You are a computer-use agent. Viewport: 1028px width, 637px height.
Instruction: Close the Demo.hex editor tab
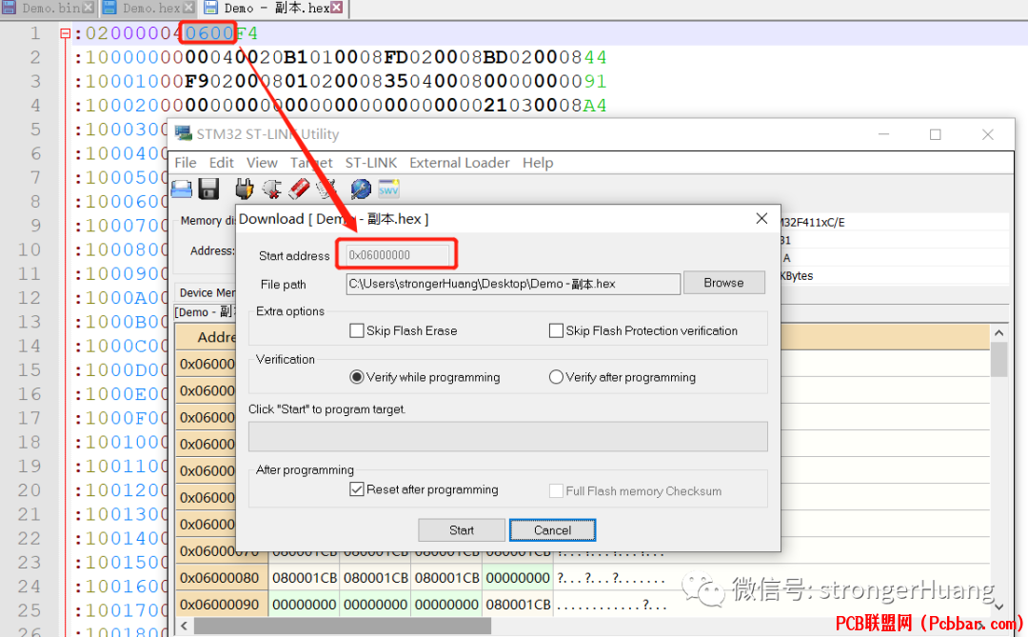click(x=188, y=8)
